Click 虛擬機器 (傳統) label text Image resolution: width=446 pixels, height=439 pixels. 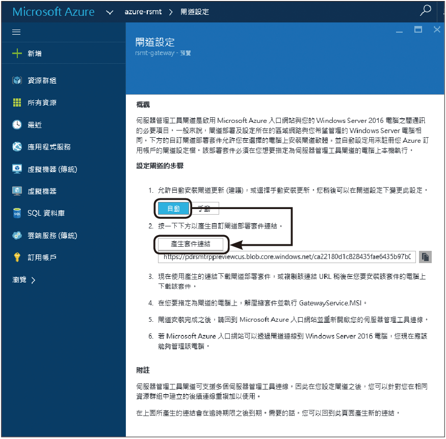pyautogui.click(x=53, y=169)
